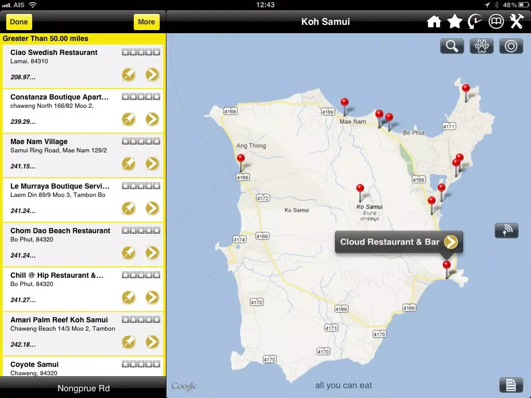The height and width of the screenshot is (398, 531).
Task: Tap the Home icon in top bar
Action: [434, 22]
